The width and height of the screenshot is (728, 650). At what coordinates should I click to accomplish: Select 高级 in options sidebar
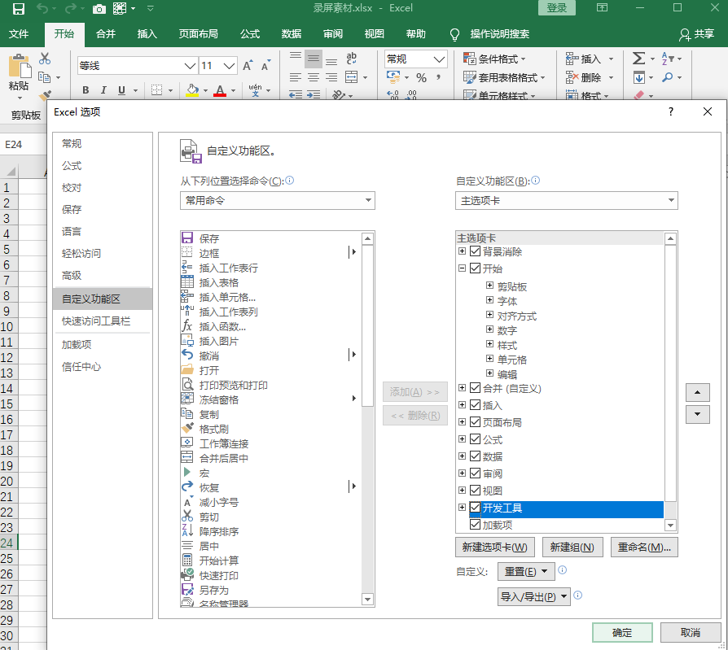point(103,276)
